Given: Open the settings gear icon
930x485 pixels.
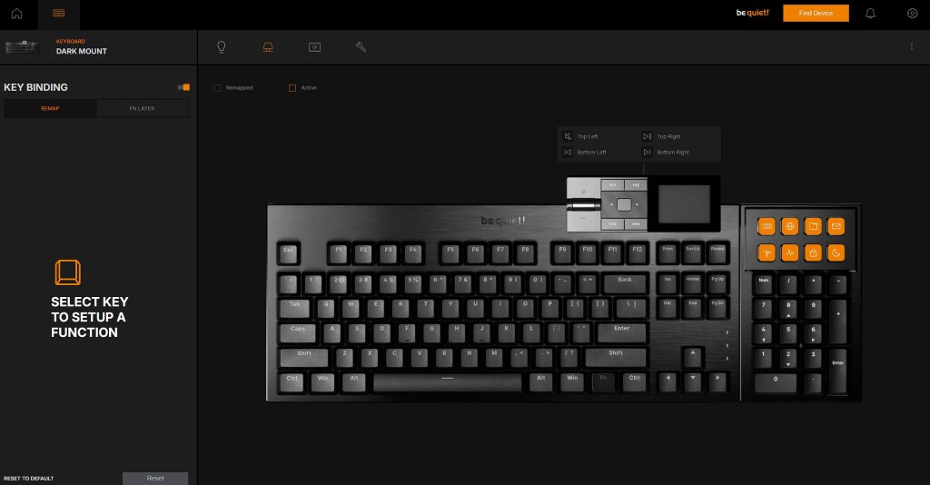Looking at the screenshot, I should click(x=912, y=13).
